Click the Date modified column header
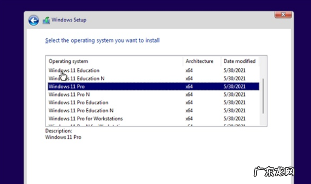 click(x=240, y=61)
